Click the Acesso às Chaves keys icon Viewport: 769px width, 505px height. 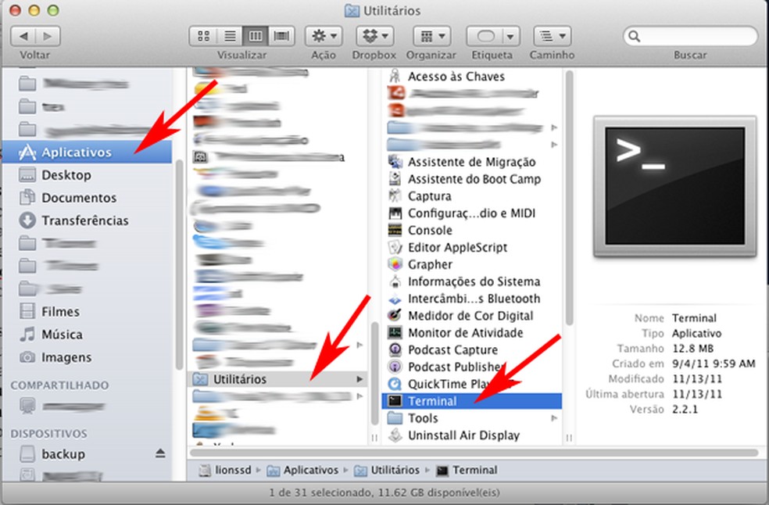click(x=395, y=77)
